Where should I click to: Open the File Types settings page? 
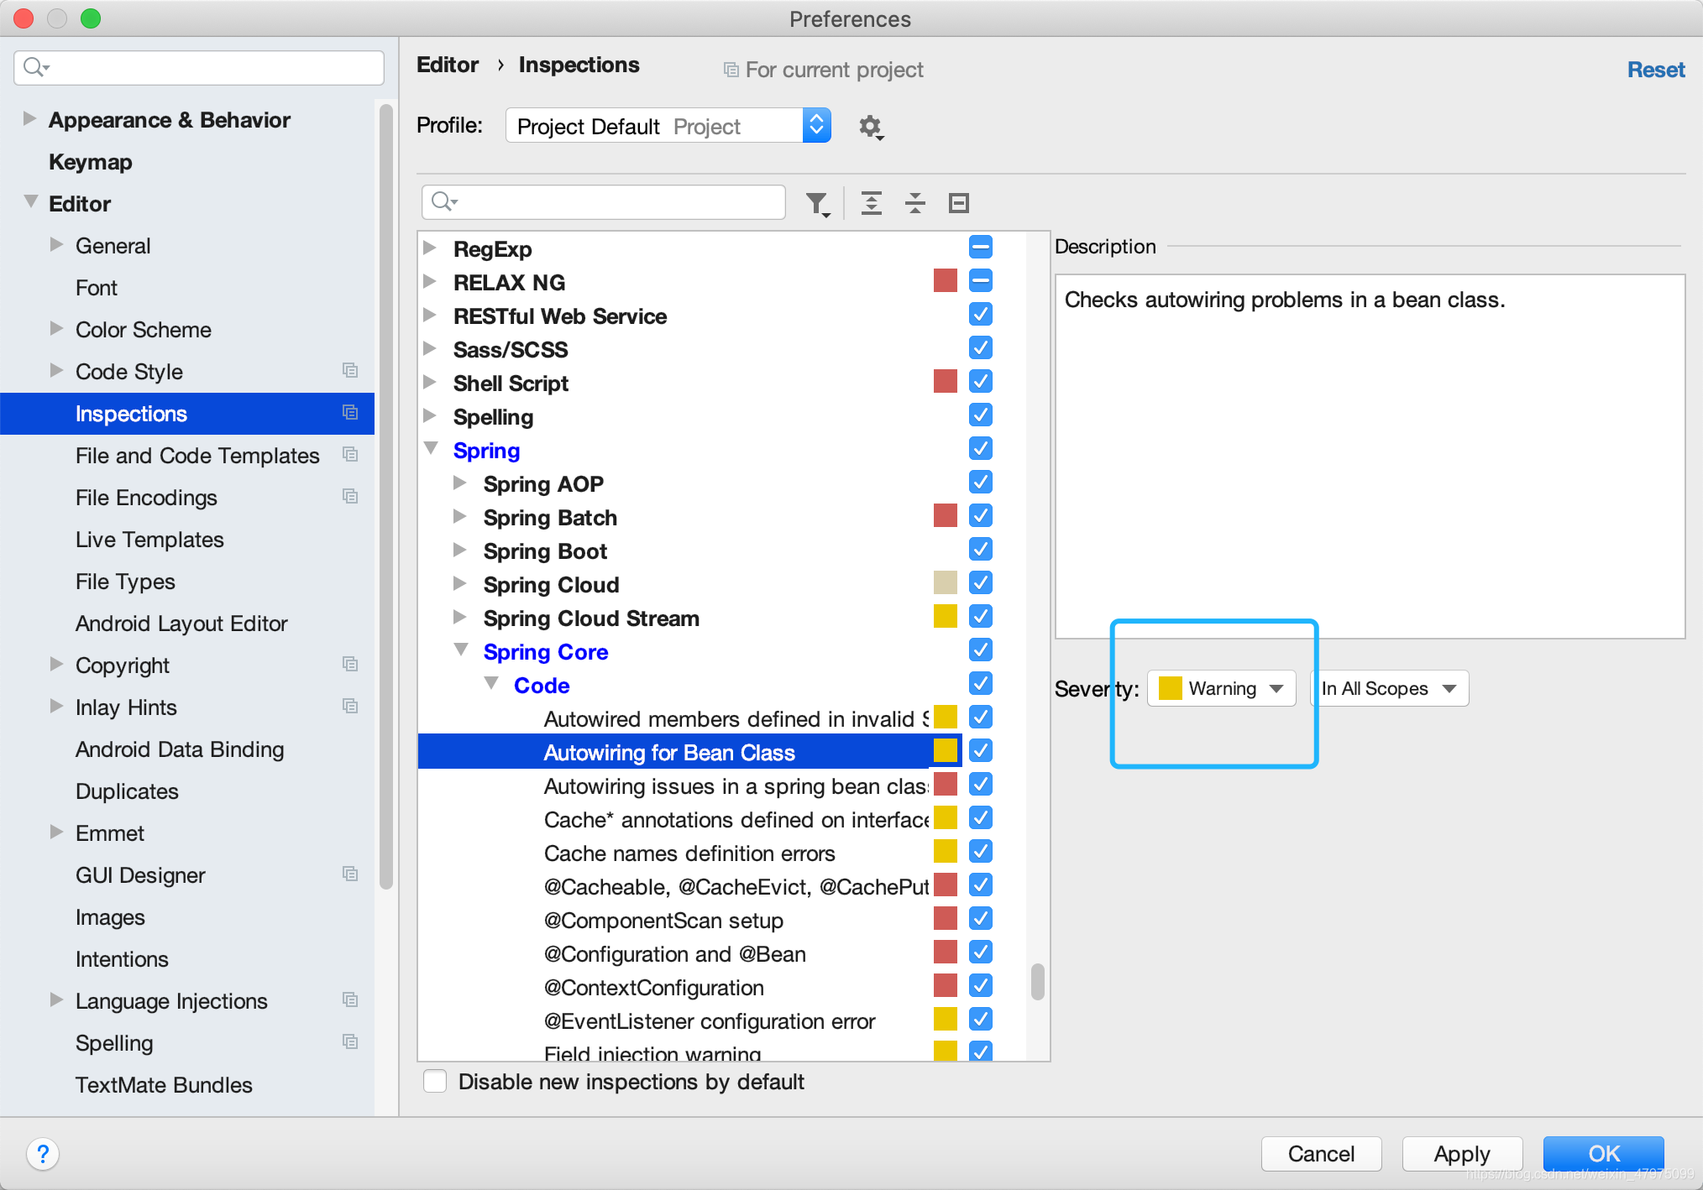click(x=125, y=582)
